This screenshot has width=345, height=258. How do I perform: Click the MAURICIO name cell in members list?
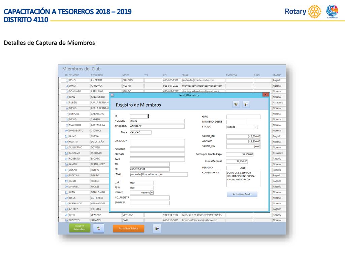(x=79, y=125)
